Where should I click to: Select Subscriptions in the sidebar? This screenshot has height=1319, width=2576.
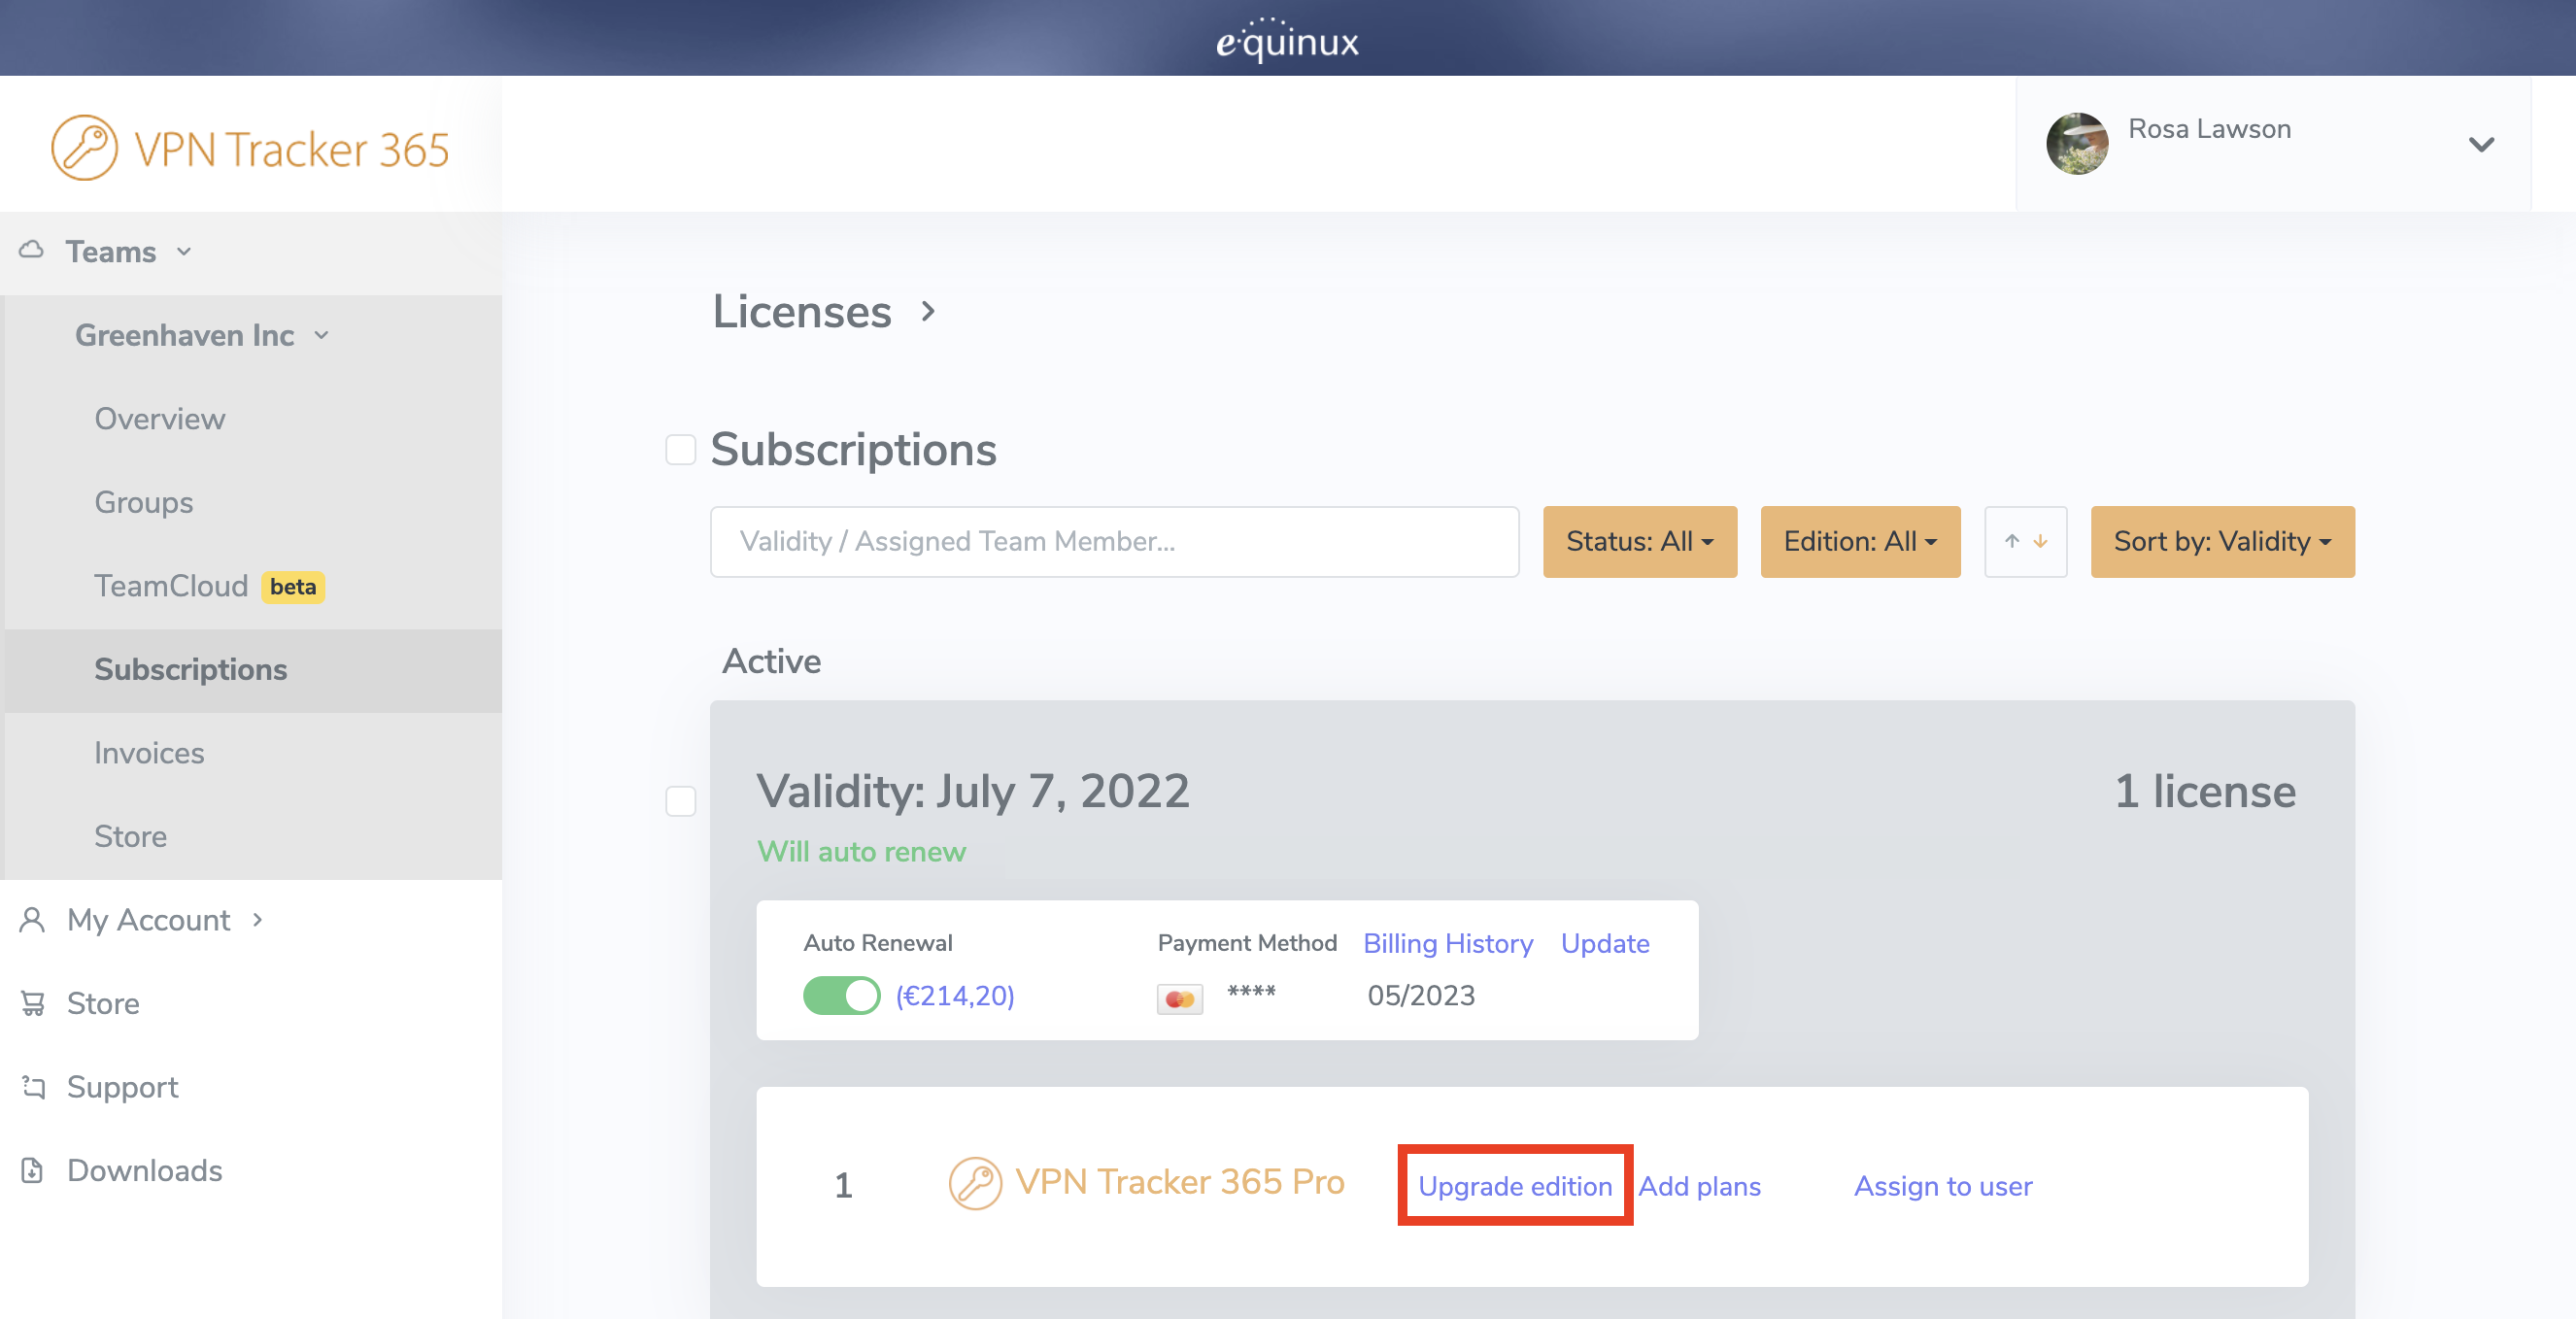coord(191,670)
